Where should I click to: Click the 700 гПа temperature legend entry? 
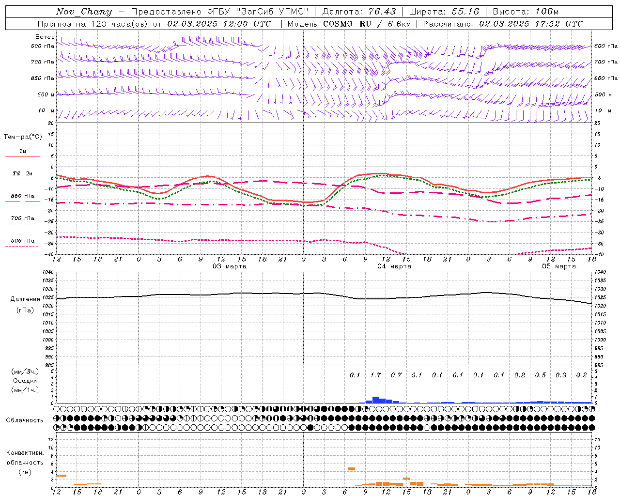(23, 218)
